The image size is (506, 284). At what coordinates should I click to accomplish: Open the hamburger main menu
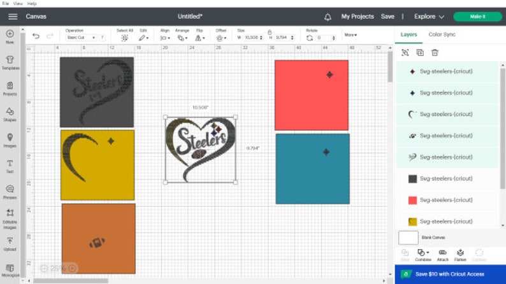click(13, 17)
